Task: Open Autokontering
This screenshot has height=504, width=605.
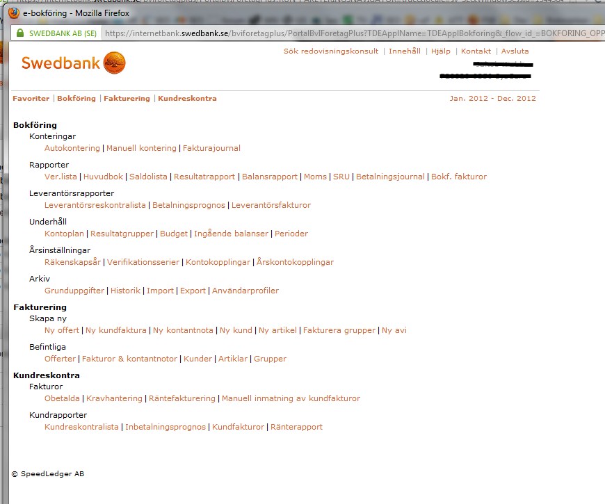Action: click(72, 148)
